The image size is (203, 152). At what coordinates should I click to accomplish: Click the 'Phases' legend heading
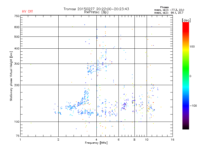coord(164,7)
